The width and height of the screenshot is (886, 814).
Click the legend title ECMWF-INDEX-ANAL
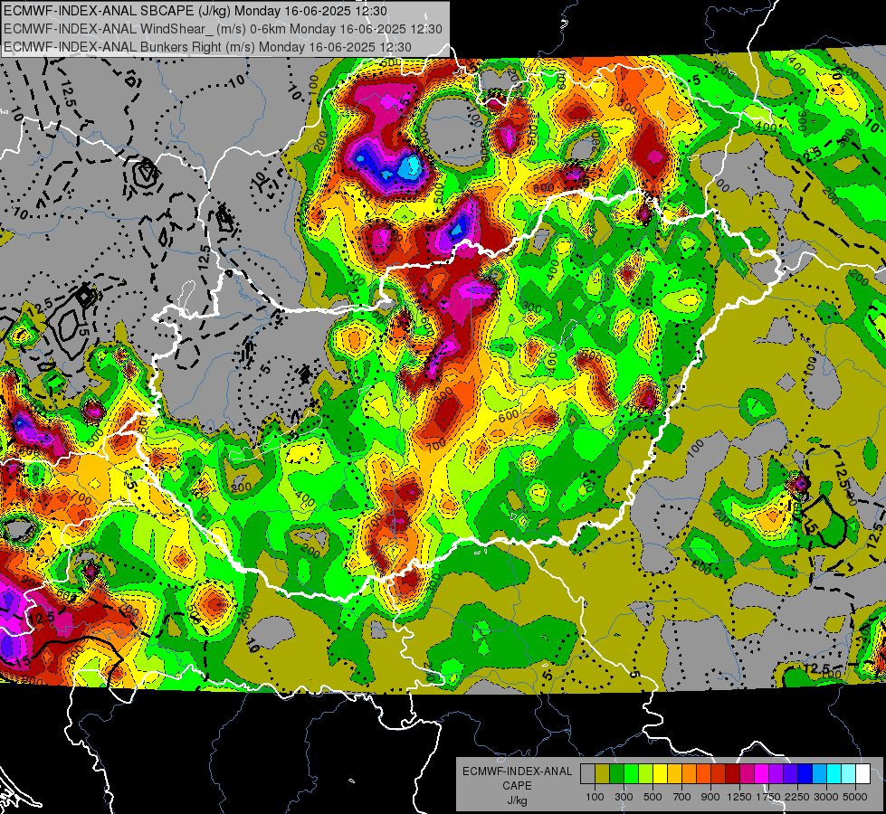click(518, 771)
